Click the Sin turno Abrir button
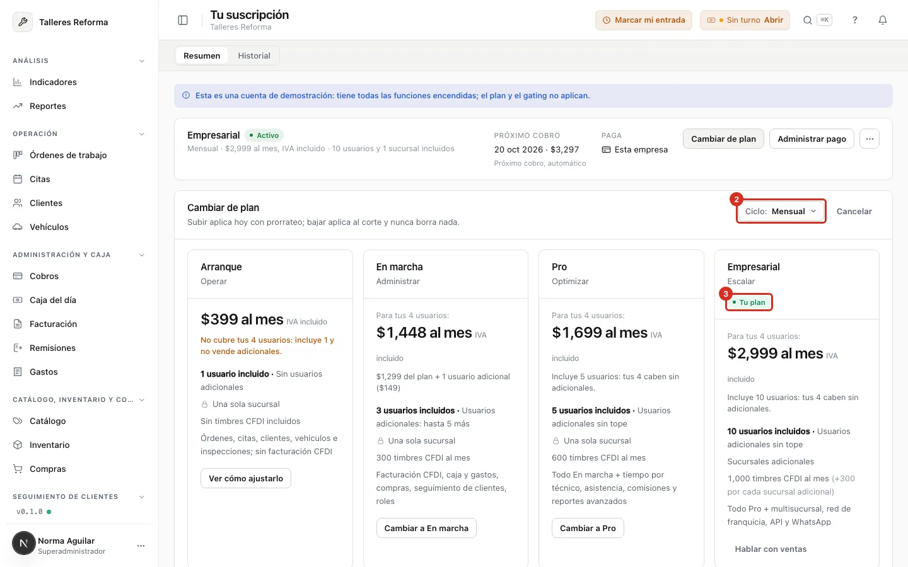 tap(745, 20)
